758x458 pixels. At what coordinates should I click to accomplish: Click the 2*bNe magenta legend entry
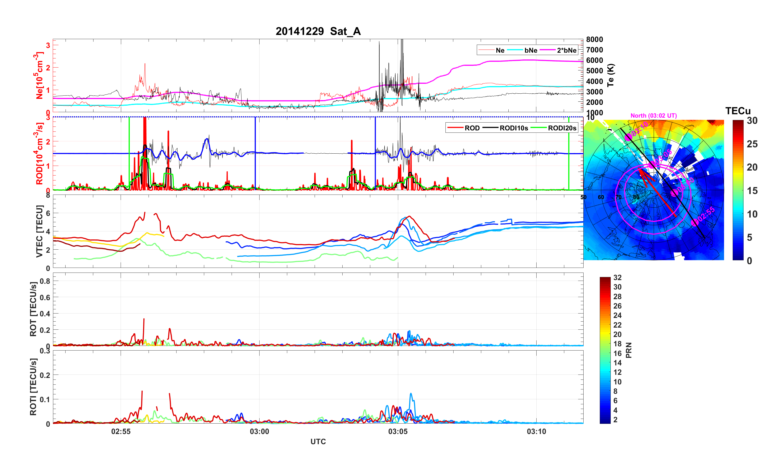(566, 50)
